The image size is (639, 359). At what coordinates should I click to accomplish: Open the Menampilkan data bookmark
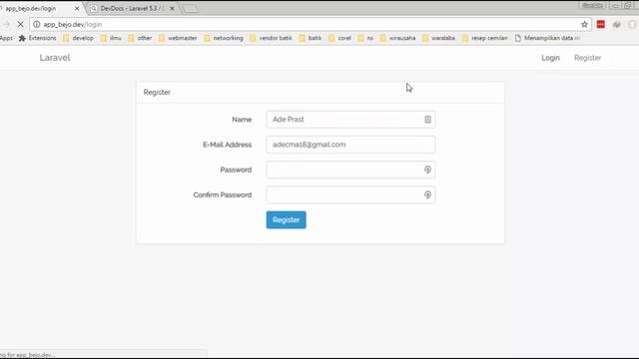547,38
